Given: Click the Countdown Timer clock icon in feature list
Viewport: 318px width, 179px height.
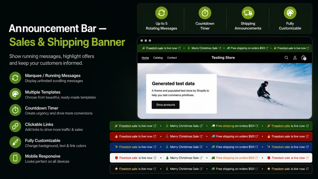Looking at the screenshot, I should point(15,110).
